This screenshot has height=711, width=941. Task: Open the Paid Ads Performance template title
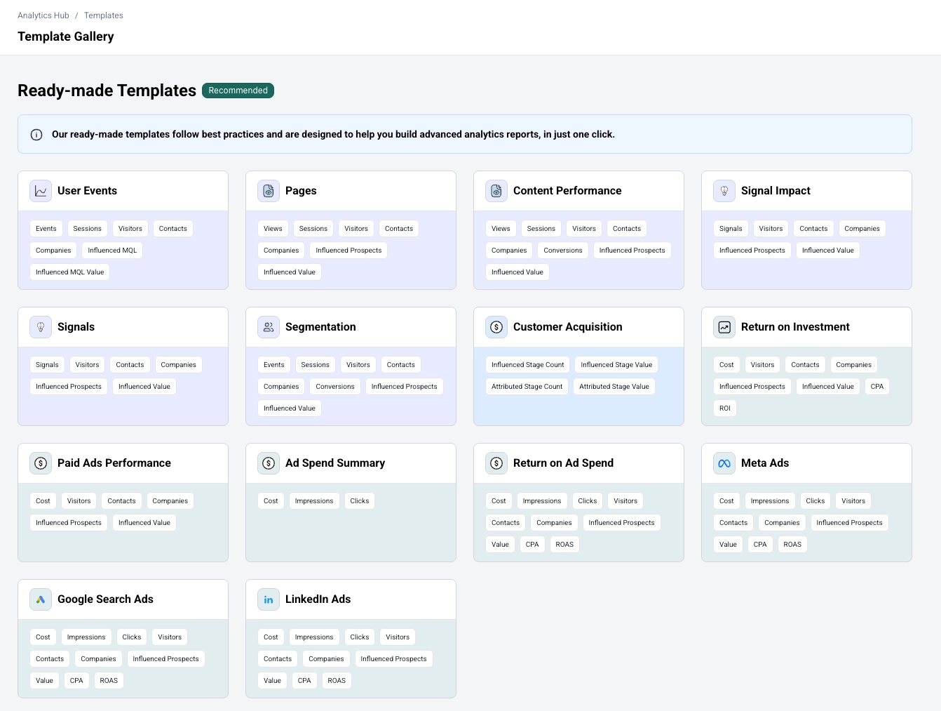coord(114,463)
